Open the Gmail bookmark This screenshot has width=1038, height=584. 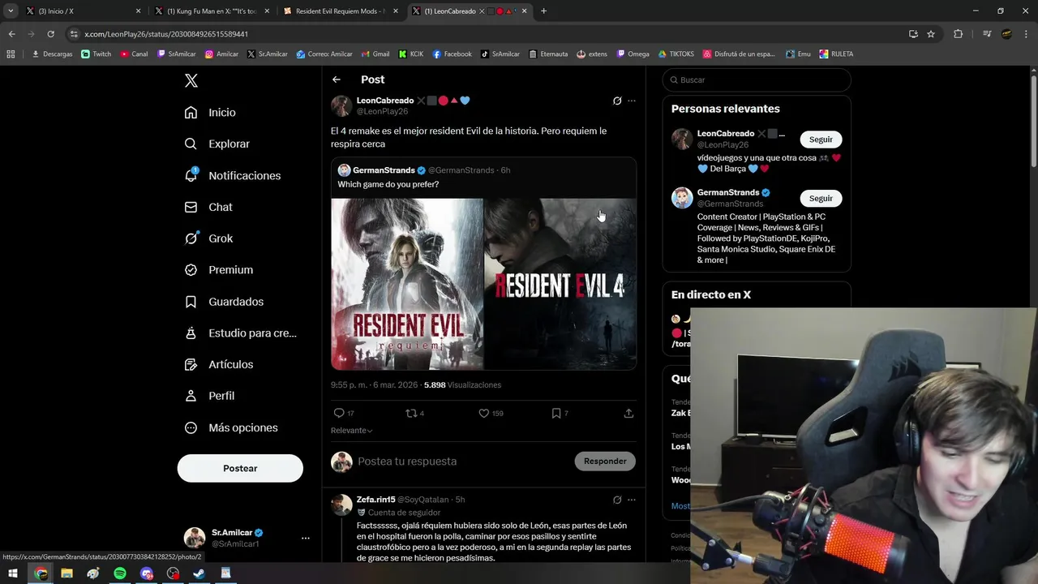click(375, 54)
